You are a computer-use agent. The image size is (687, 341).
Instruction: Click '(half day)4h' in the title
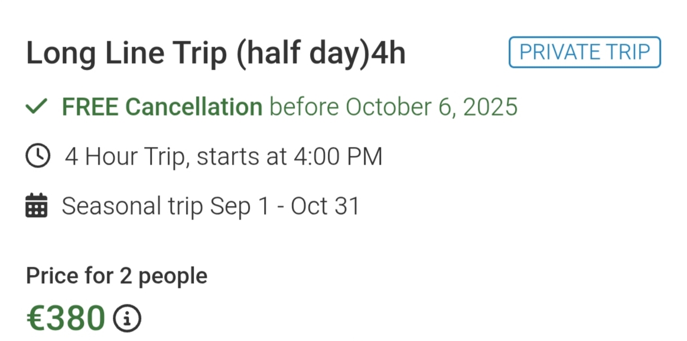point(321,54)
